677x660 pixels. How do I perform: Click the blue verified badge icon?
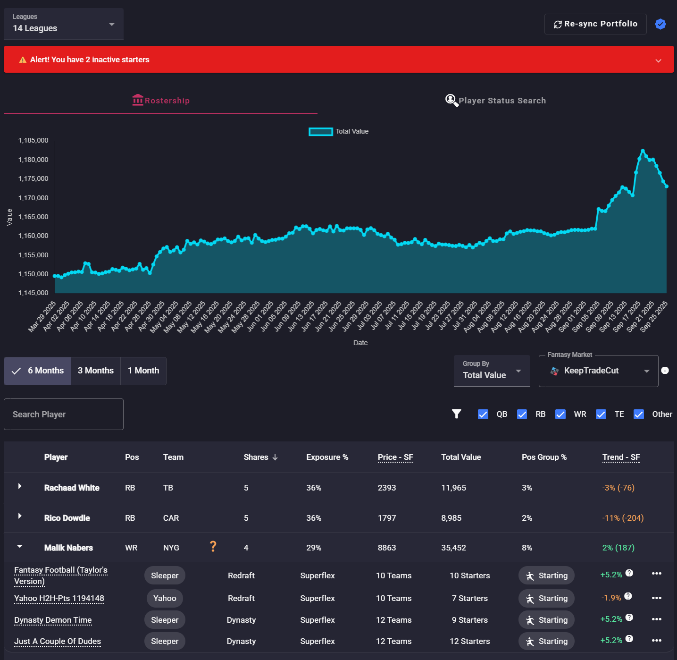click(x=660, y=24)
